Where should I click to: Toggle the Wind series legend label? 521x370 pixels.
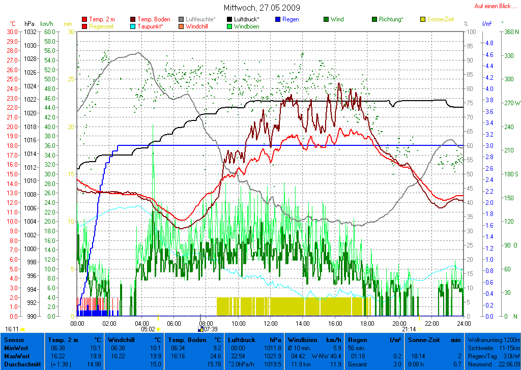pos(337,19)
